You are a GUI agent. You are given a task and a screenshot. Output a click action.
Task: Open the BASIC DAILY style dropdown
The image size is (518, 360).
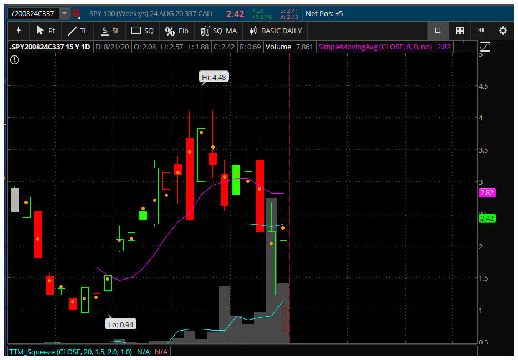(276, 31)
